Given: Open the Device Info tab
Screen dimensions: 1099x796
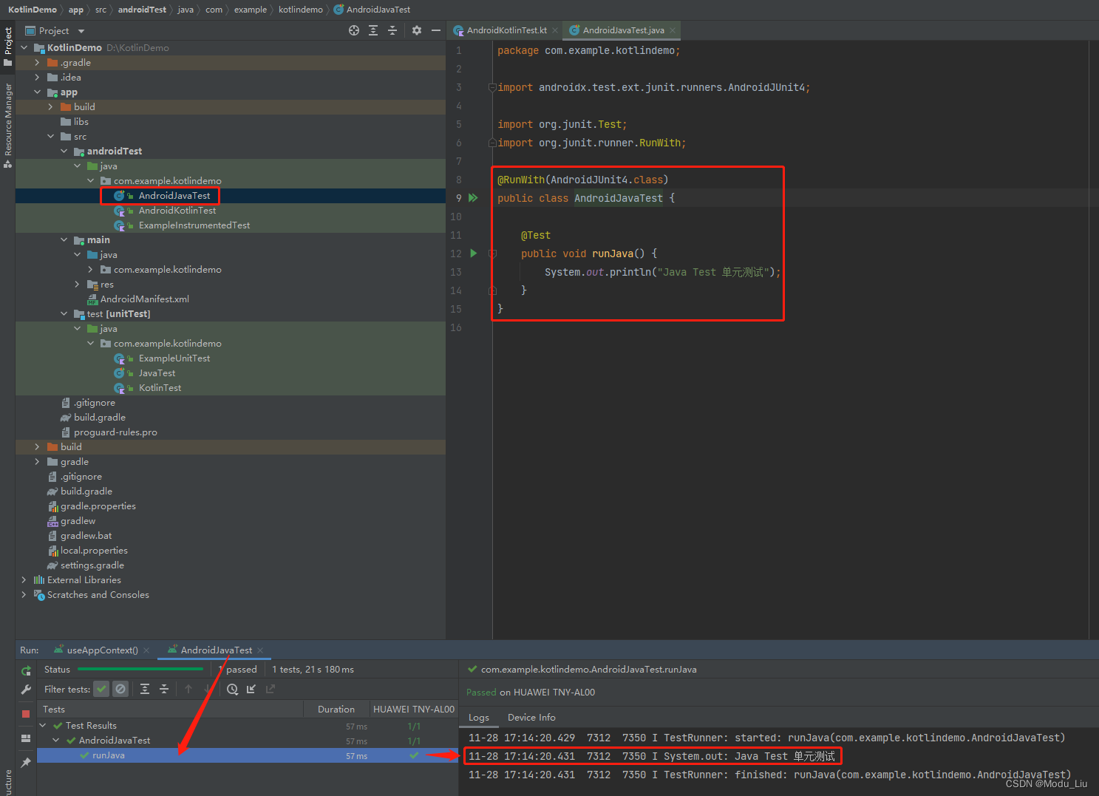Looking at the screenshot, I should 531,718.
